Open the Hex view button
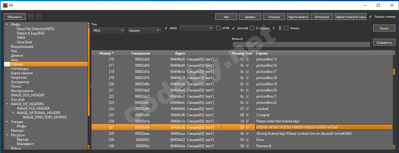 pos(226,17)
